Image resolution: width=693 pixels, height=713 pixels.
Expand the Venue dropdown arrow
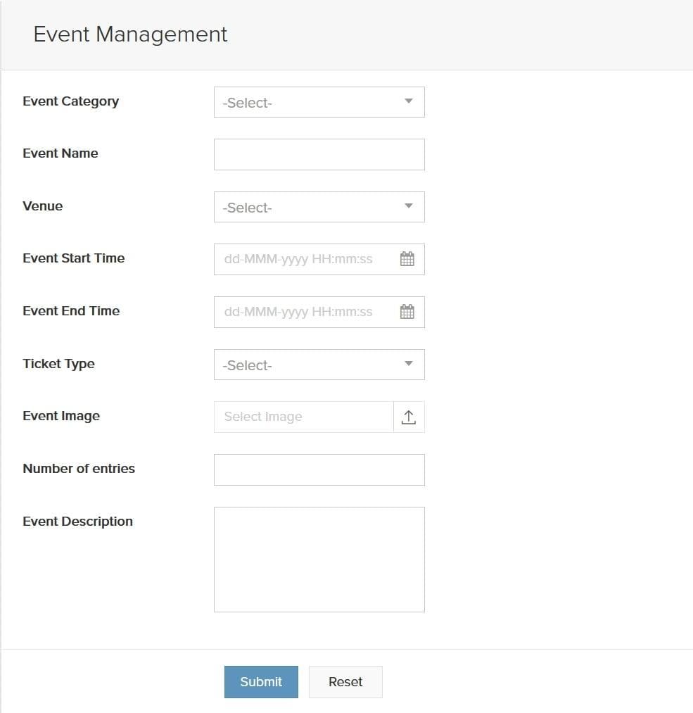click(409, 206)
